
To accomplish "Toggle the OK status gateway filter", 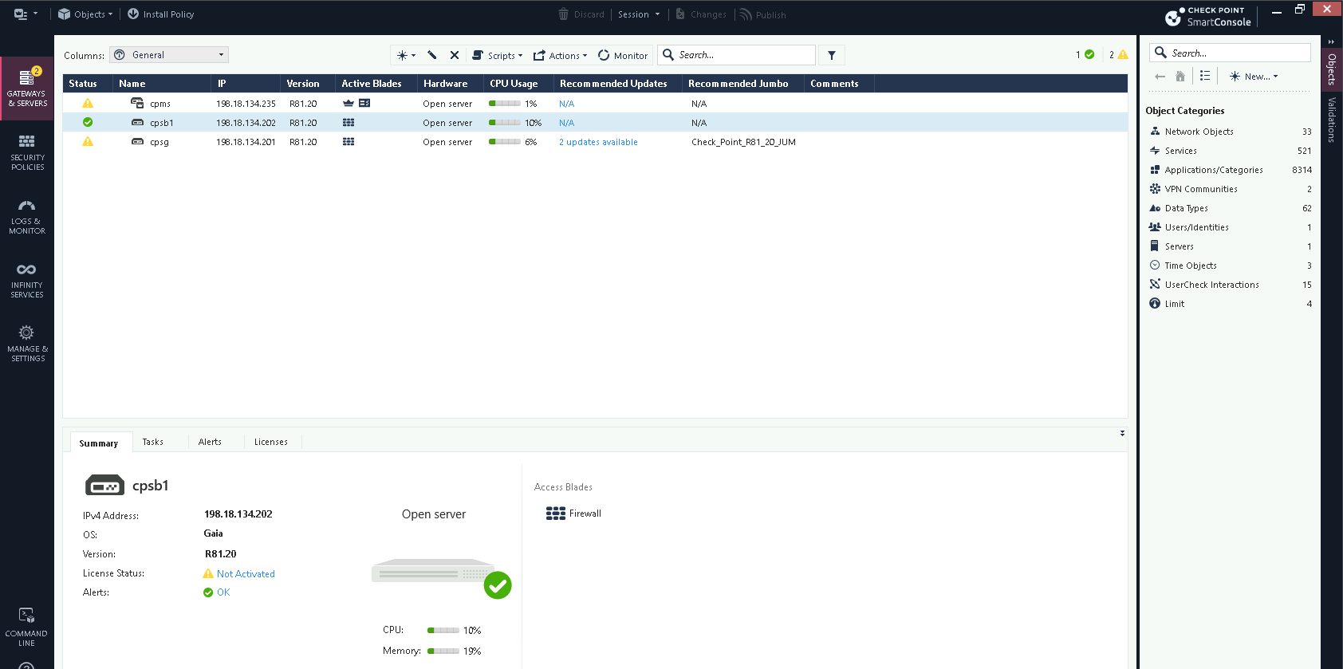I will pyautogui.click(x=1085, y=54).
